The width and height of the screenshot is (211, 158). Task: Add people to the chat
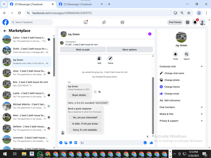[99, 58]
